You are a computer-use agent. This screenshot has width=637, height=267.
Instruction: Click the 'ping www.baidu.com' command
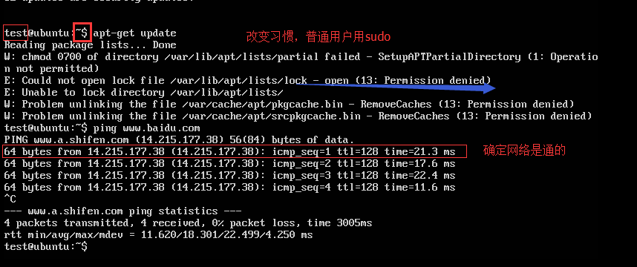coord(147,128)
